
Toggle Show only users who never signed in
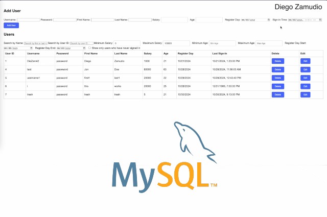[x=90, y=48]
